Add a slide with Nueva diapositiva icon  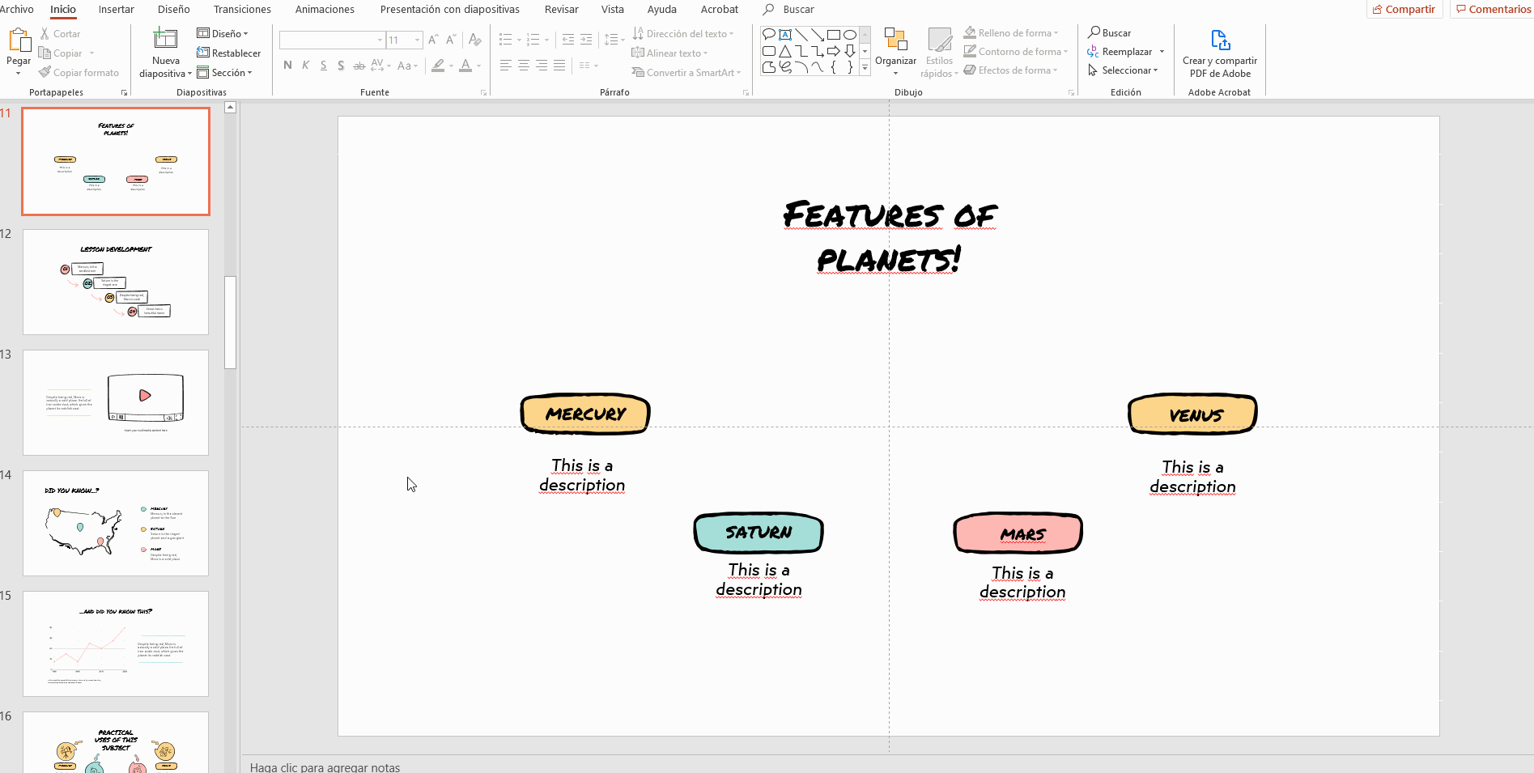click(x=165, y=39)
